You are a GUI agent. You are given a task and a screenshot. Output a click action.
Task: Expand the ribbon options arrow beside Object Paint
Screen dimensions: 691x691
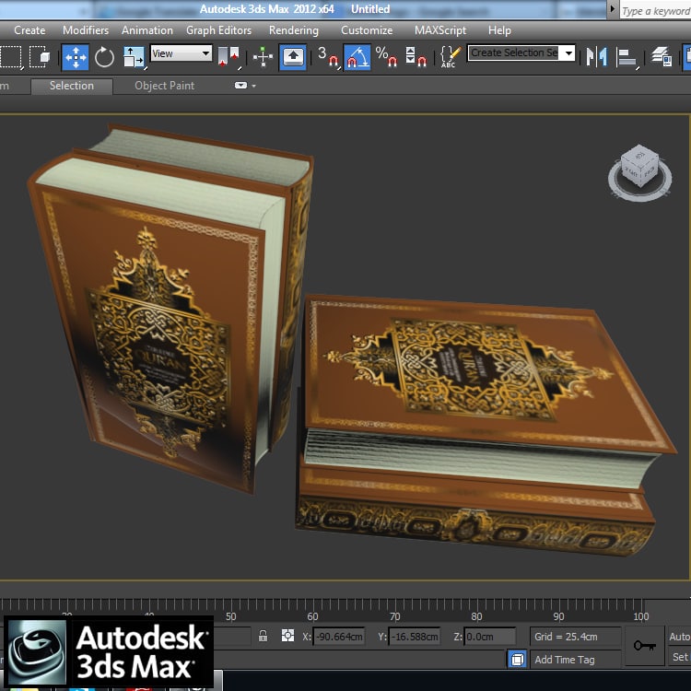(x=245, y=86)
